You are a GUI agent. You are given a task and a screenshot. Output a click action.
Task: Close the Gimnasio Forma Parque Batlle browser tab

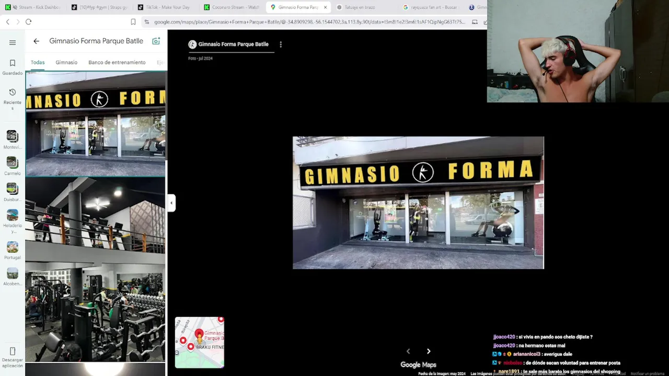pos(326,7)
